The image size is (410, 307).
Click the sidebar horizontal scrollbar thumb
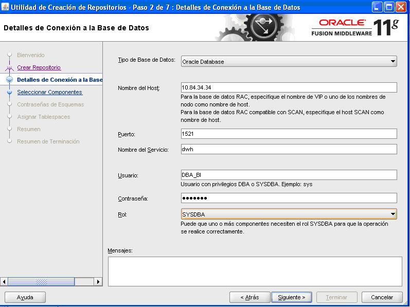point(41,282)
